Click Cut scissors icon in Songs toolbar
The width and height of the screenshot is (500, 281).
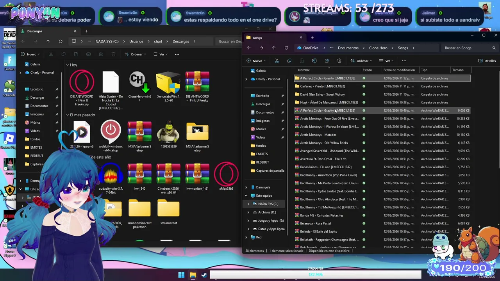point(277,61)
